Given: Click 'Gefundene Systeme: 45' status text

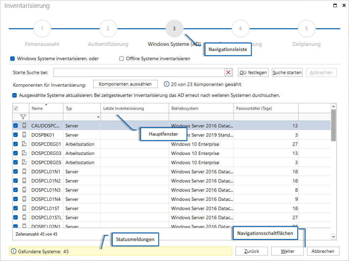Looking at the screenshot, I should [x=43, y=251].
